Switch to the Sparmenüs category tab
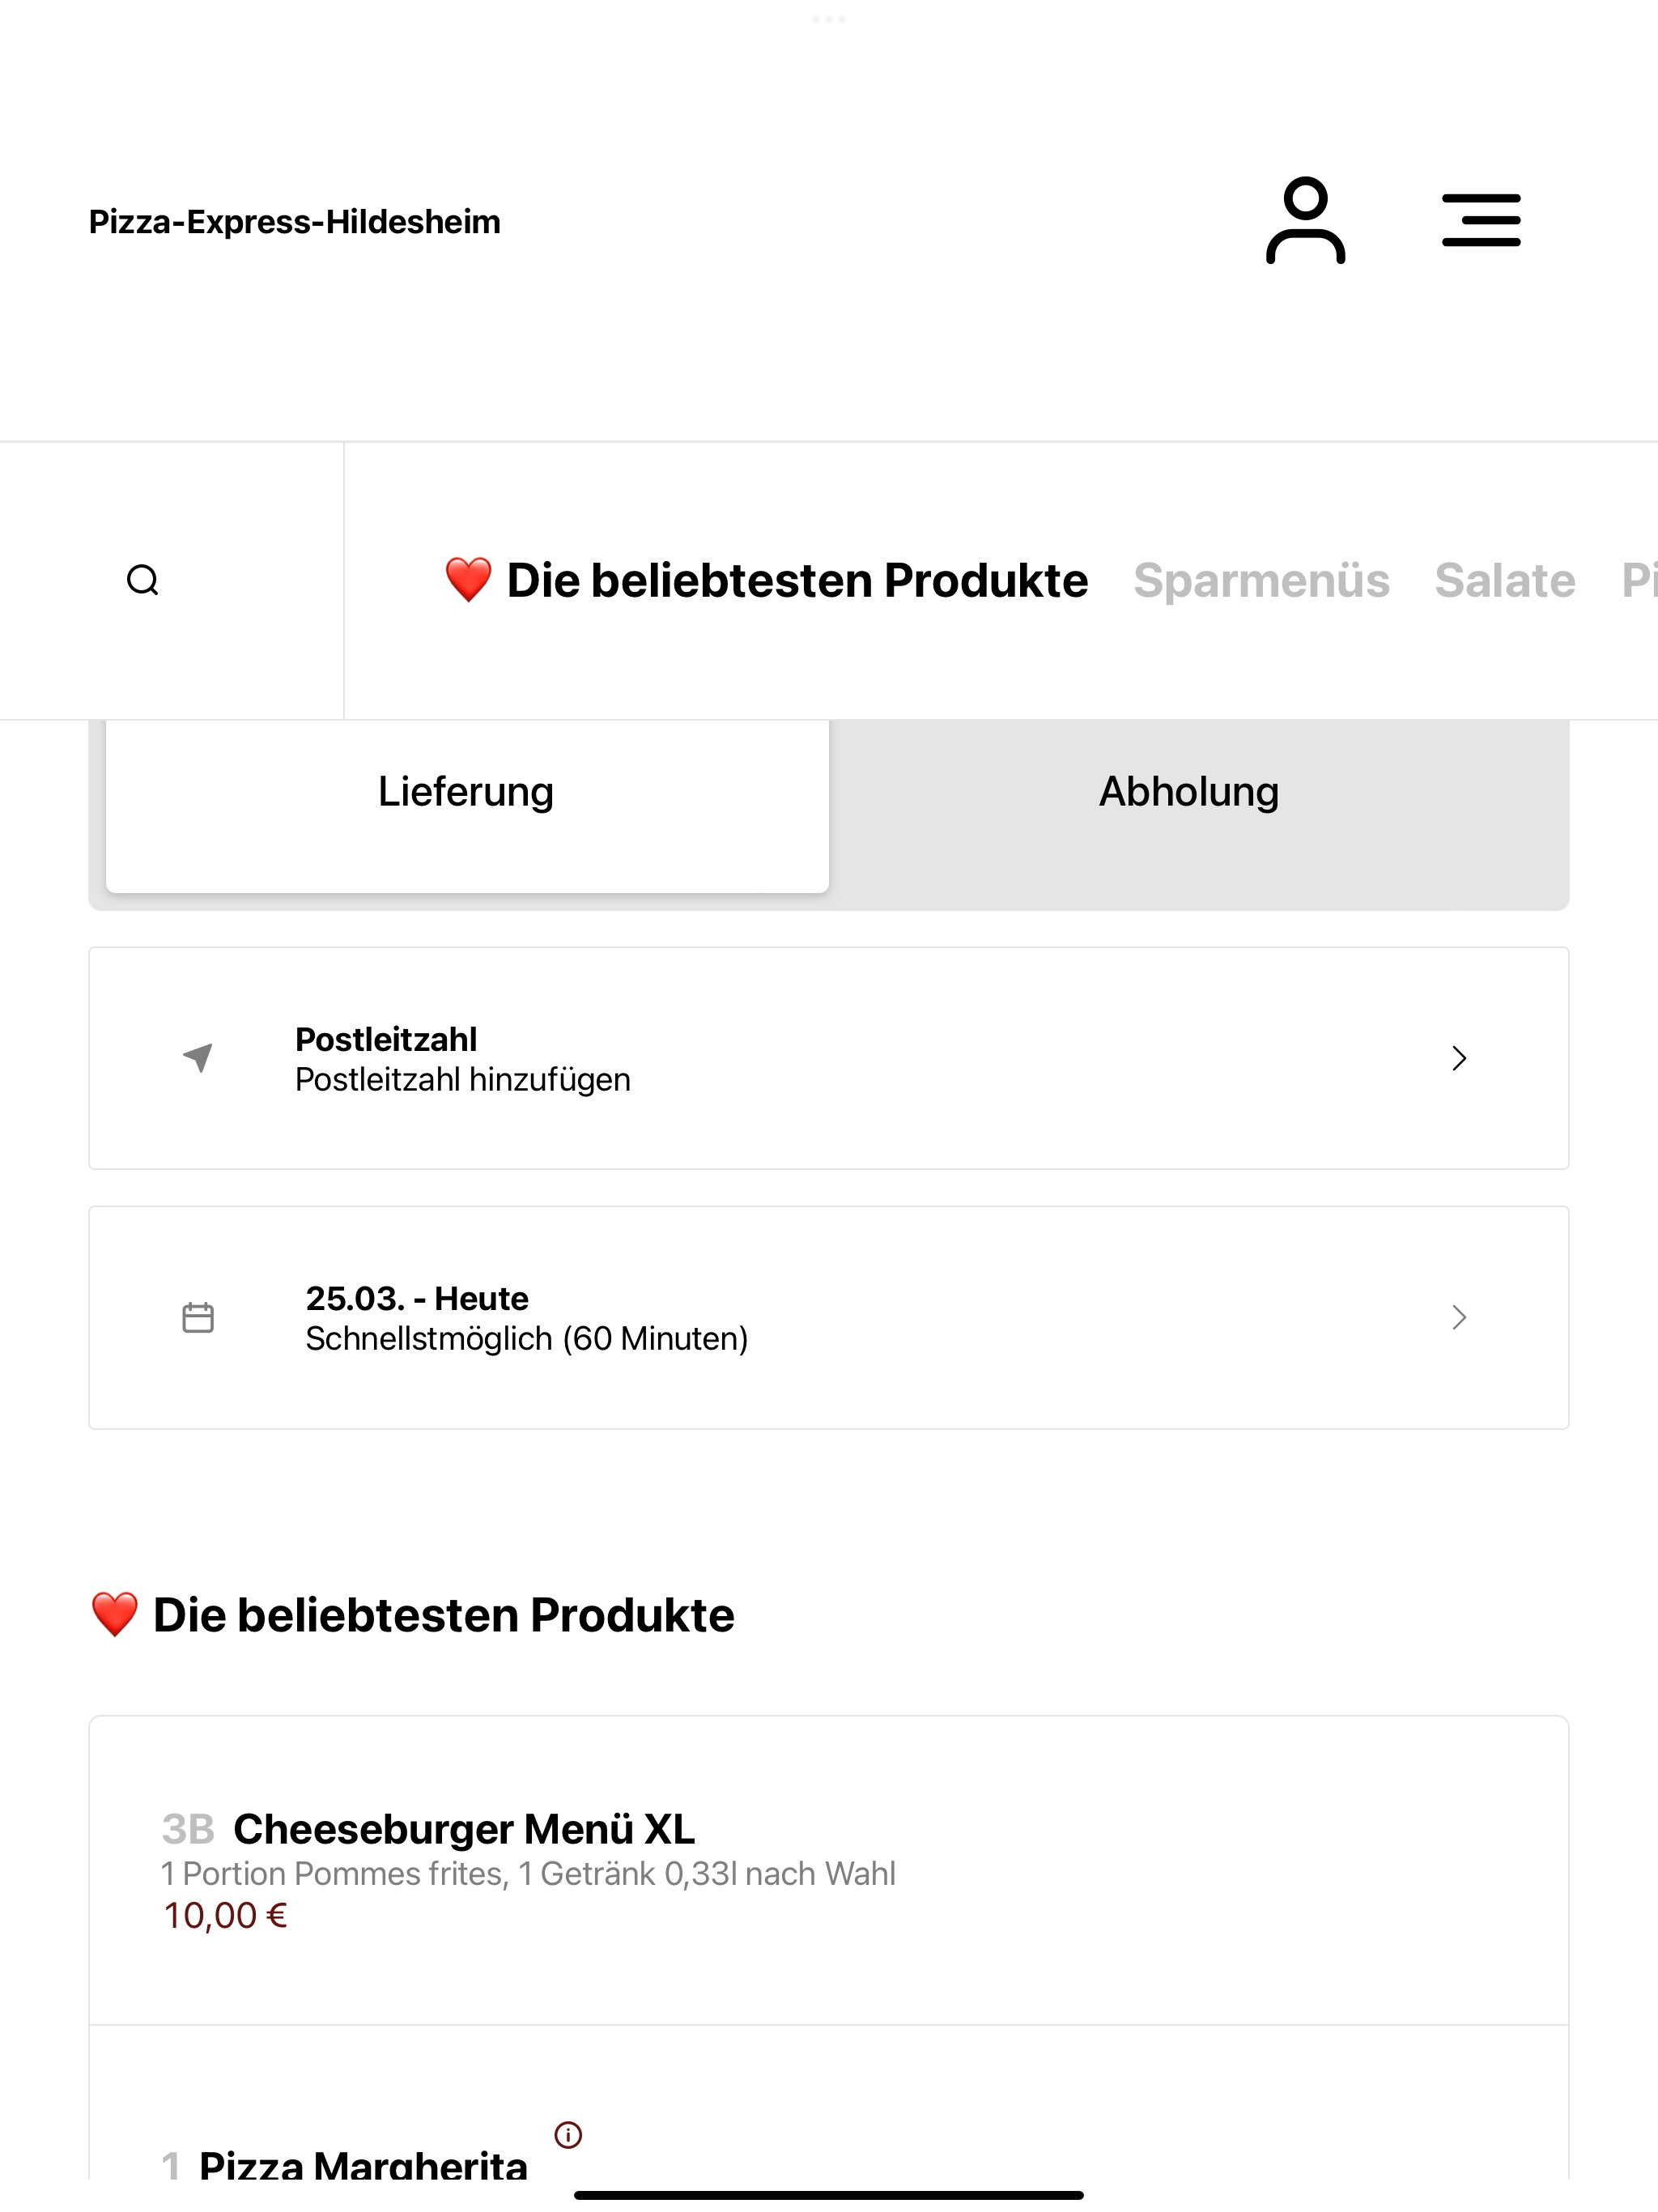 (1261, 580)
